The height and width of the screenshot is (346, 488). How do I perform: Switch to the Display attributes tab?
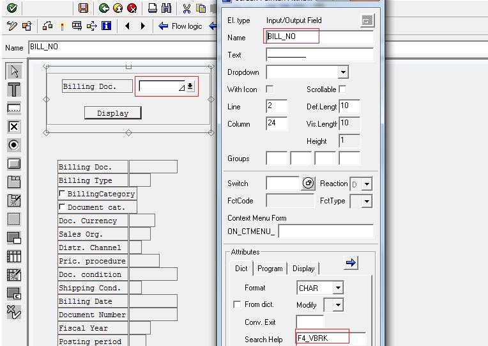click(303, 269)
